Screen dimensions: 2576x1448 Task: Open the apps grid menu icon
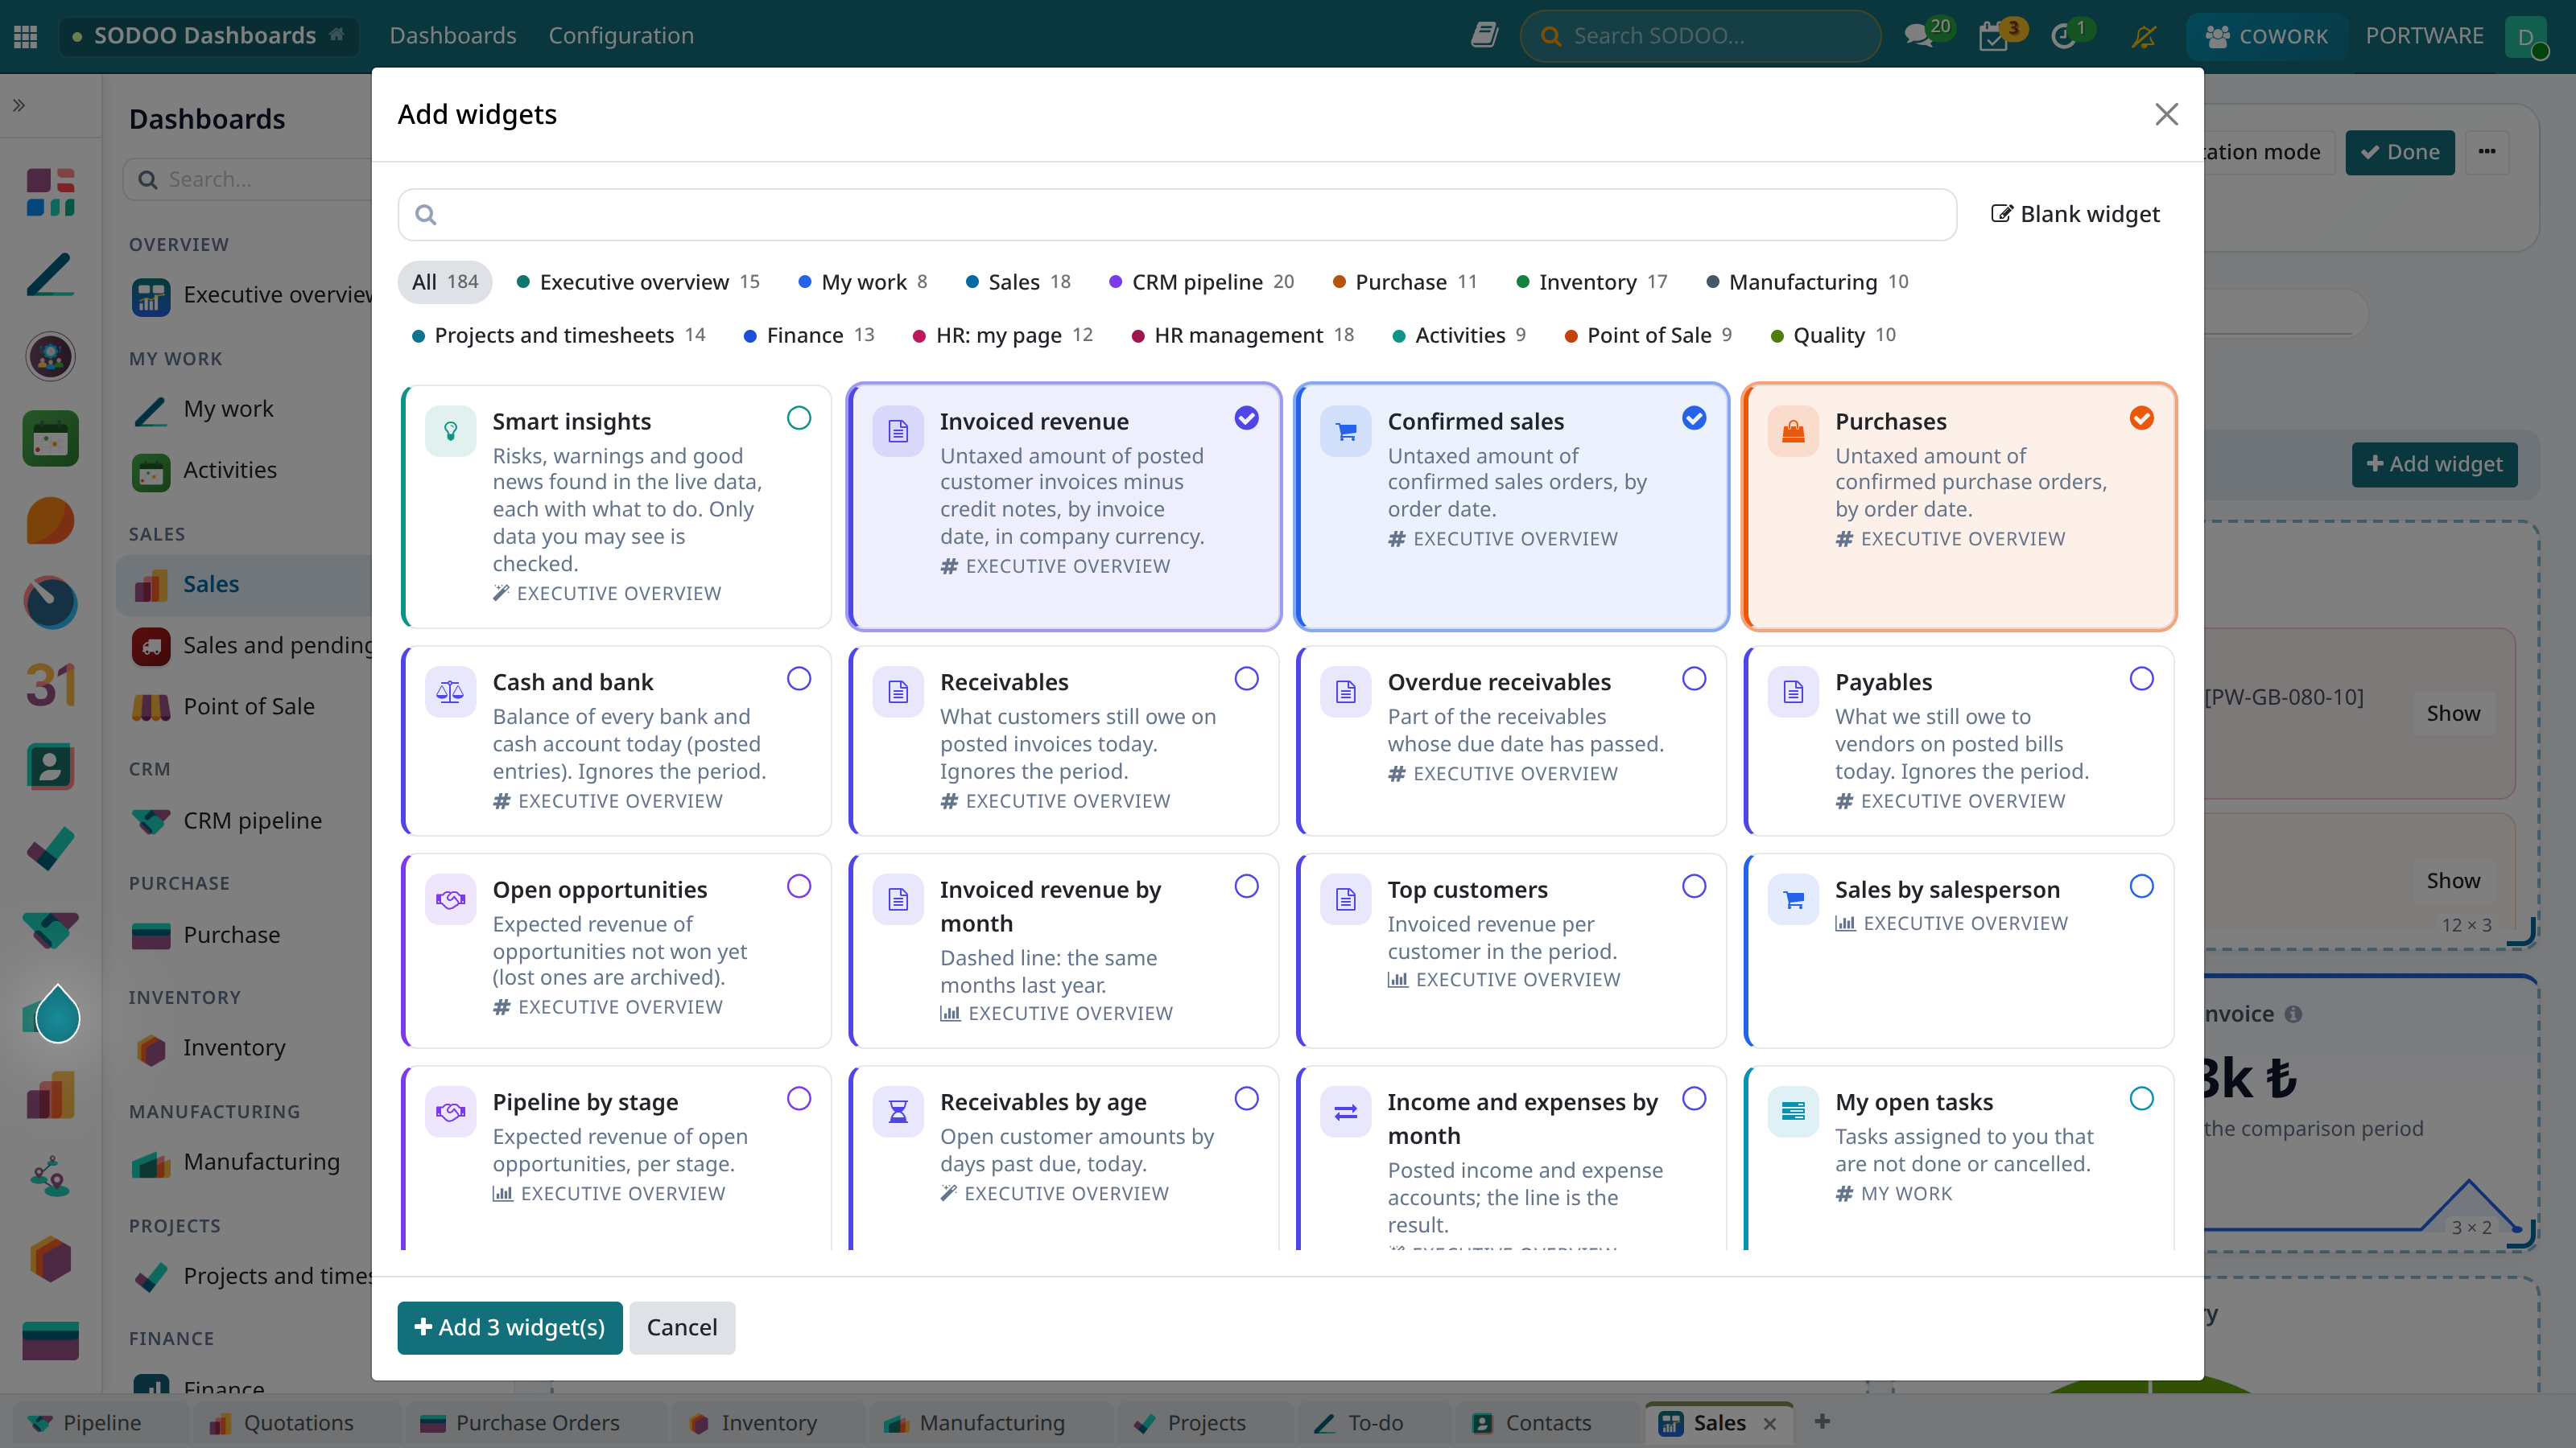26,36
